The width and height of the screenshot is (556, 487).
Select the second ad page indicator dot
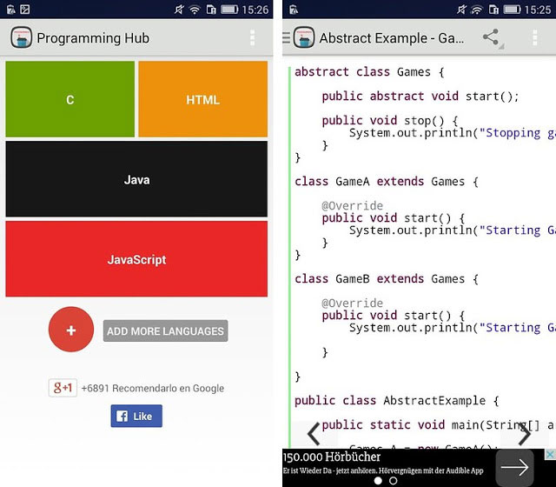coord(394,481)
